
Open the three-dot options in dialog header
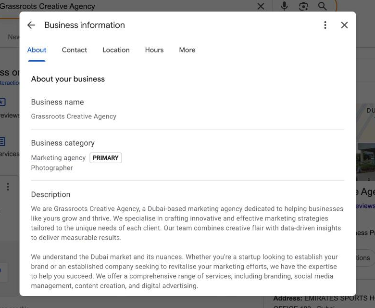(325, 25)
